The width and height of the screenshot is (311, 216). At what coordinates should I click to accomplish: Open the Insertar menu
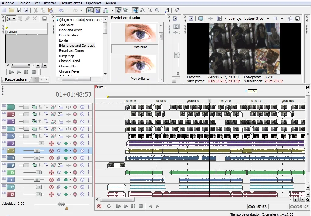[50, 3]
